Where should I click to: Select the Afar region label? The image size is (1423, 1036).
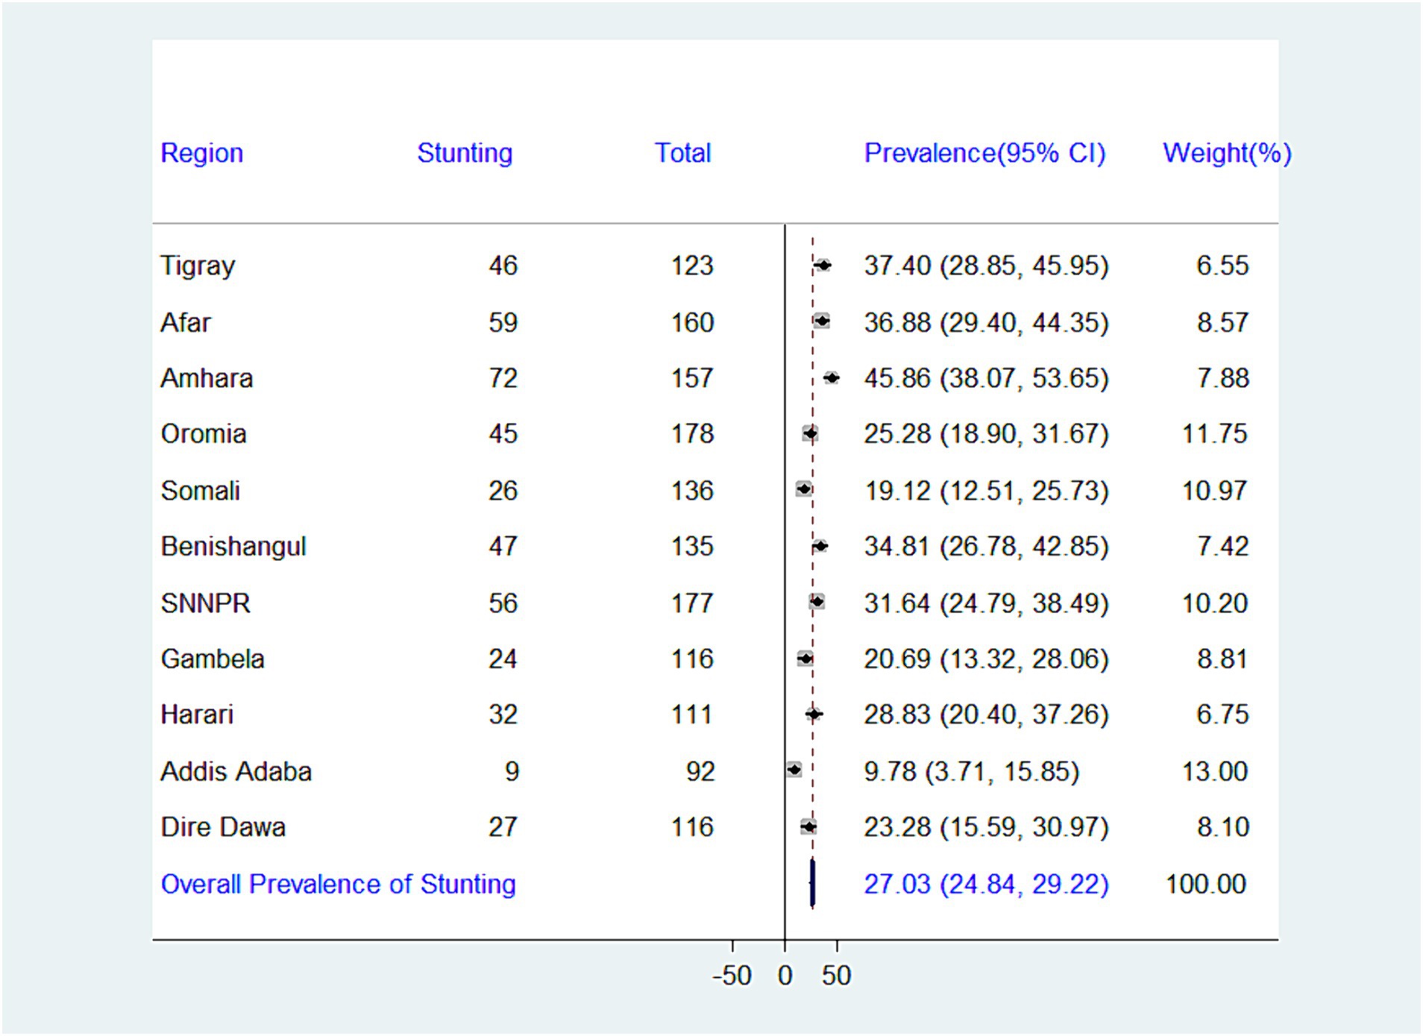tap(186, 322)
